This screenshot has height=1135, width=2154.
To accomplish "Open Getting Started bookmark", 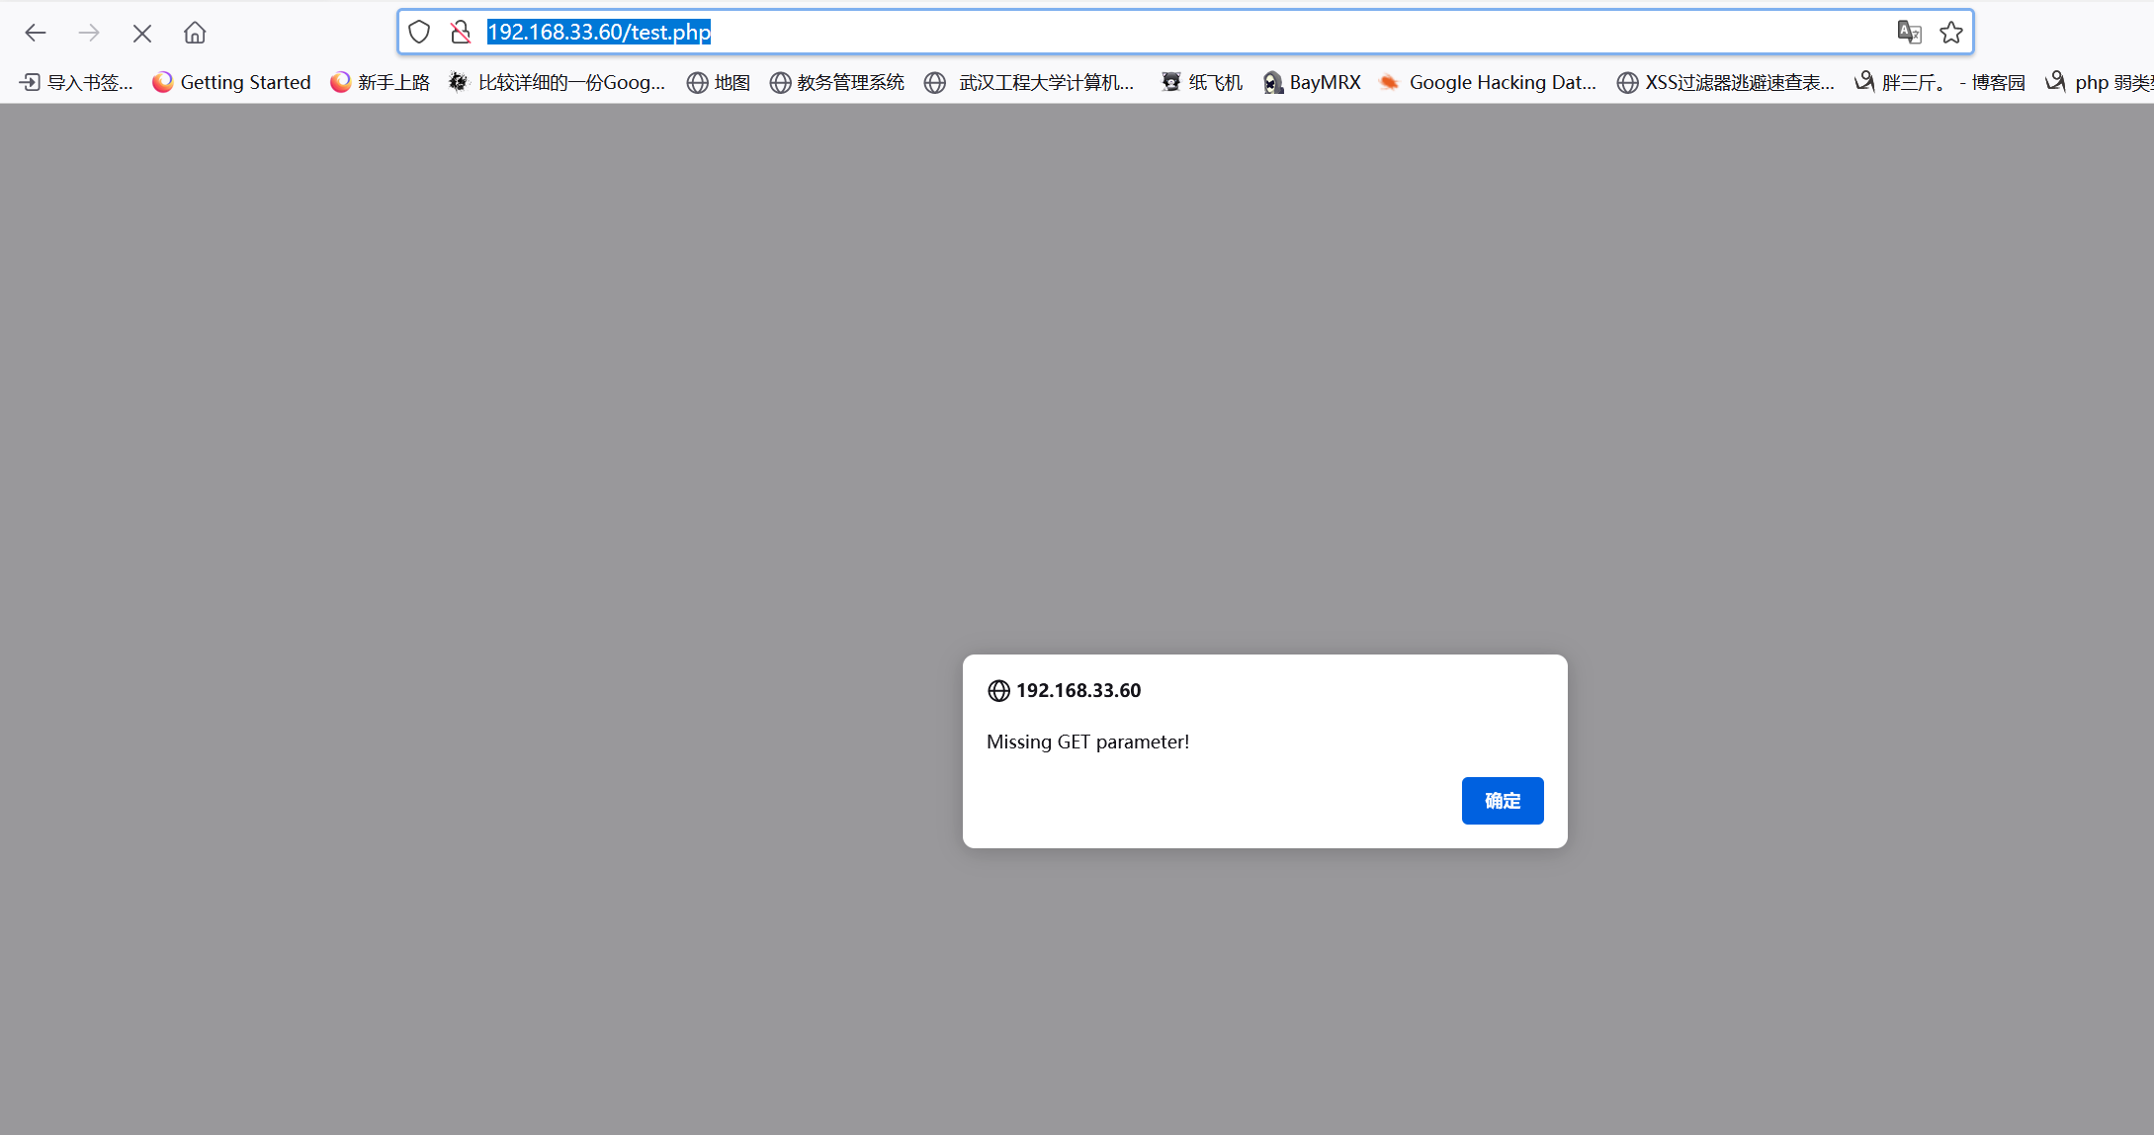I will coord(231,82).
